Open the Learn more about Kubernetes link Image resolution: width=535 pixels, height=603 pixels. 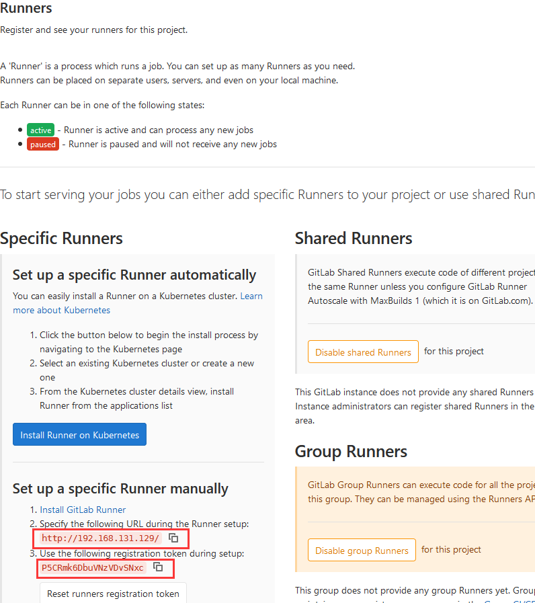138,303
